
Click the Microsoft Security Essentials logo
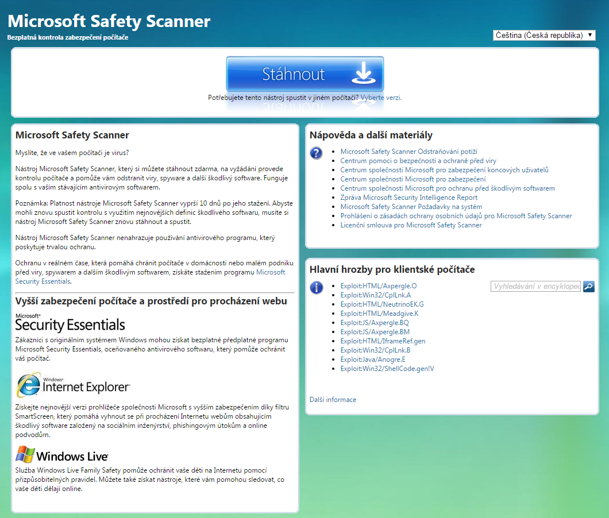(x=70, y=323)
